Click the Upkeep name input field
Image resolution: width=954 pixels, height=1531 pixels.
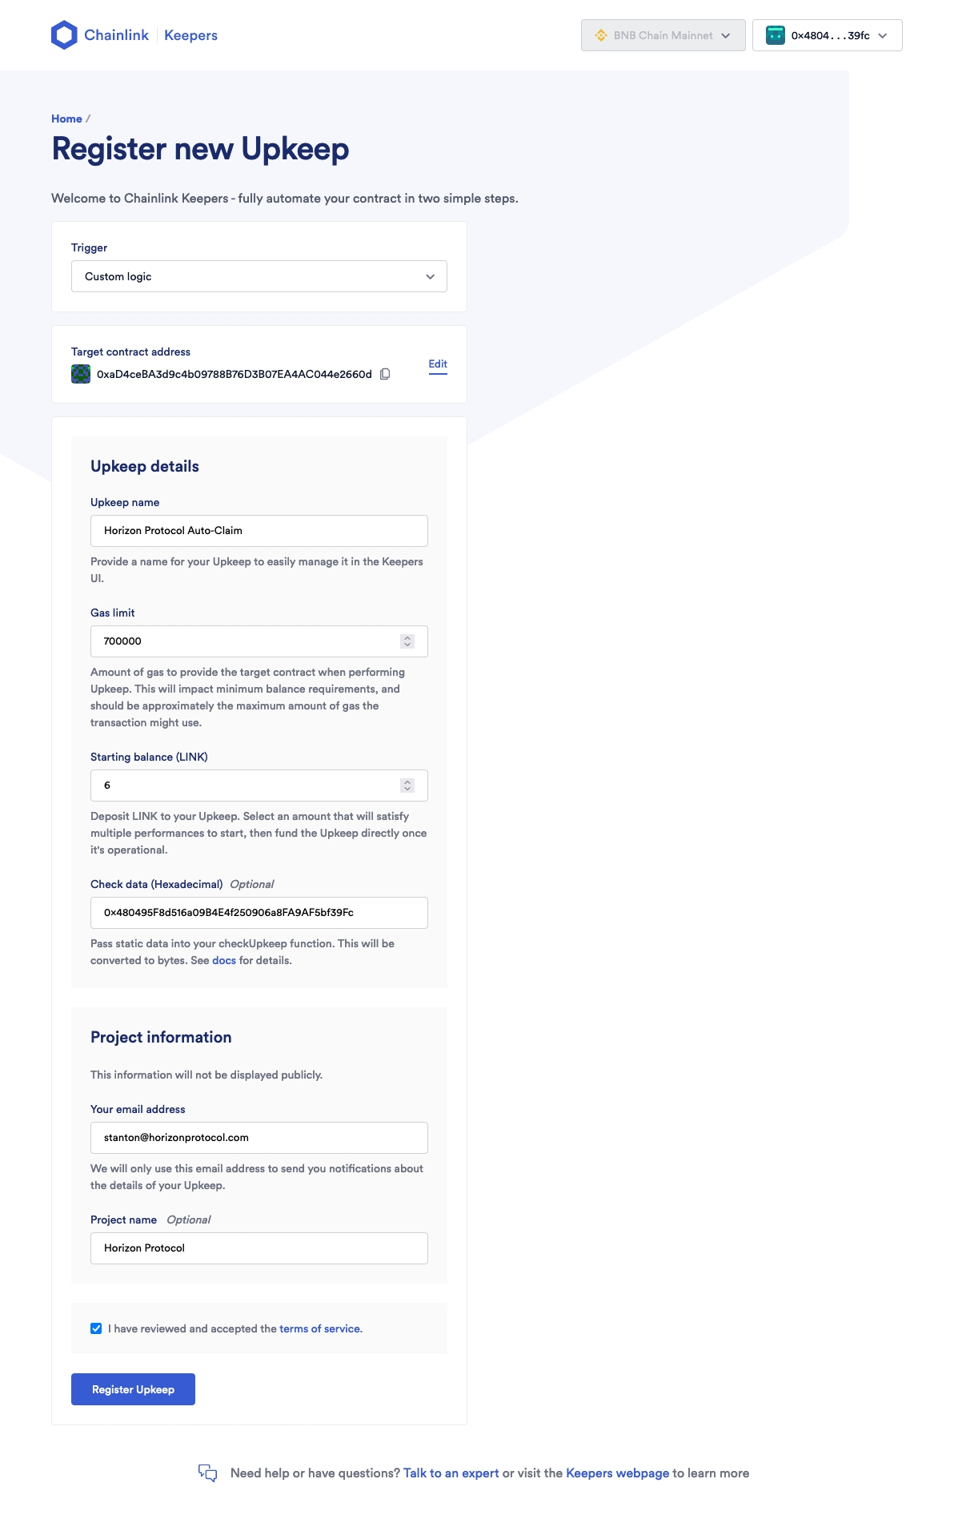pyautogui.click(x=259, y=531)
